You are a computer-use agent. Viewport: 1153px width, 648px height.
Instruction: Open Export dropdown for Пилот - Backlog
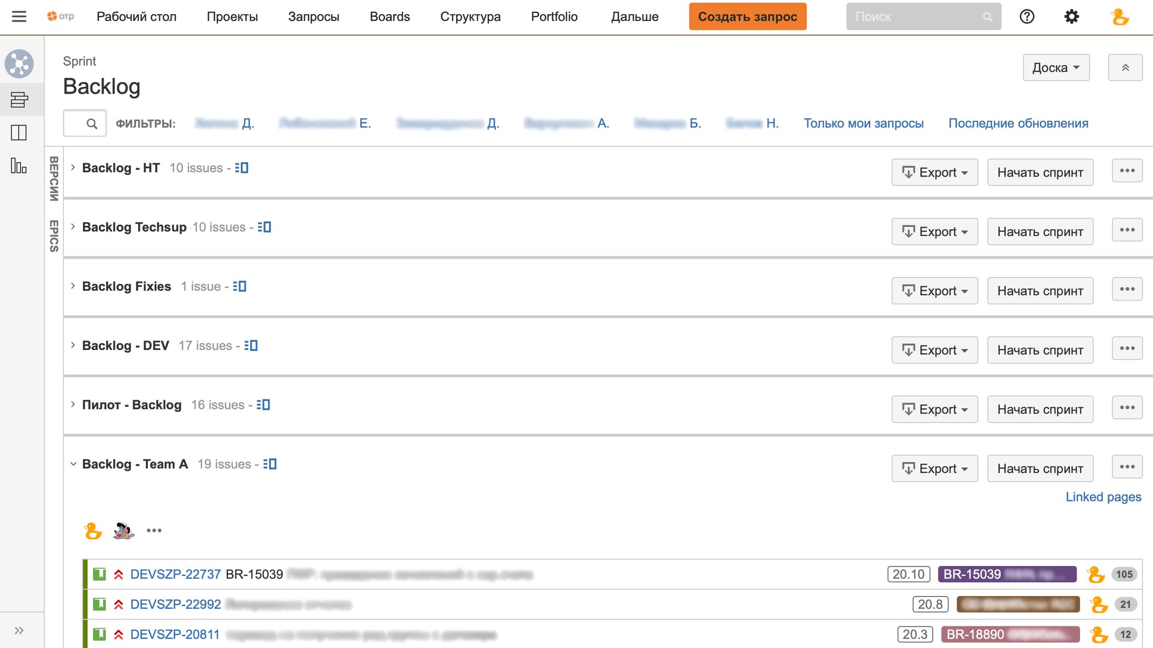[x=934, y=409]
